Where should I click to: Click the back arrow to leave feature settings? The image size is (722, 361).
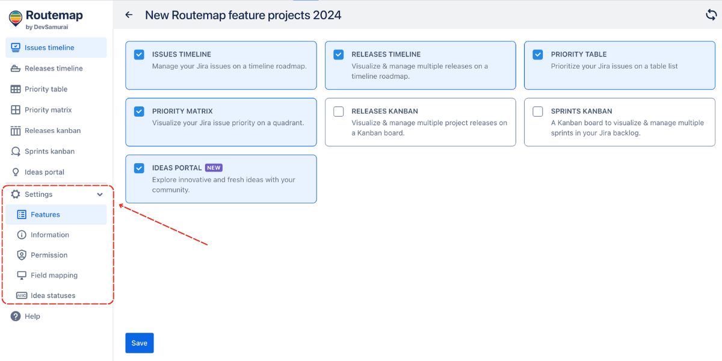(x=128, y=14)
